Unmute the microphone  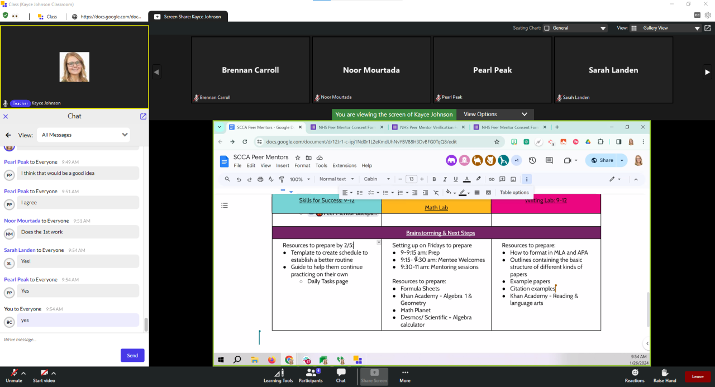pos(13,375)
